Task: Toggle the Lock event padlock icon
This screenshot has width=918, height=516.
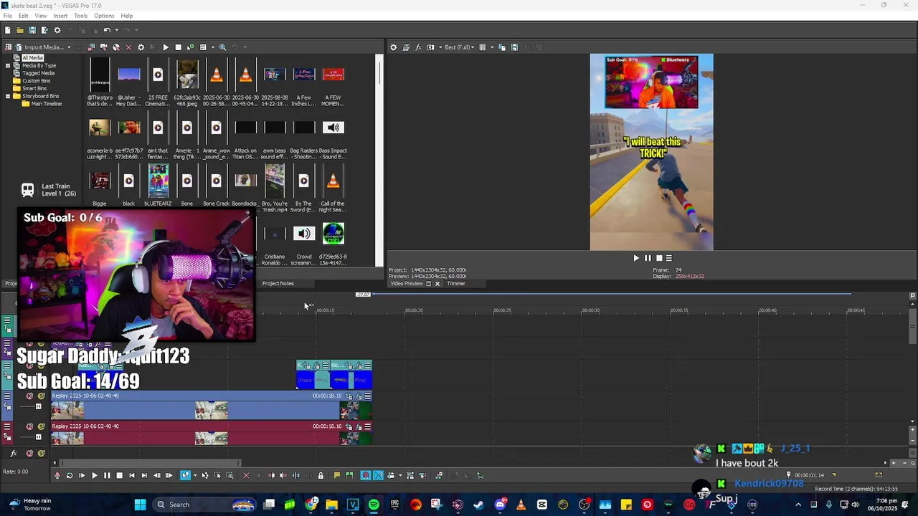Action: click(x=321, y=475)
